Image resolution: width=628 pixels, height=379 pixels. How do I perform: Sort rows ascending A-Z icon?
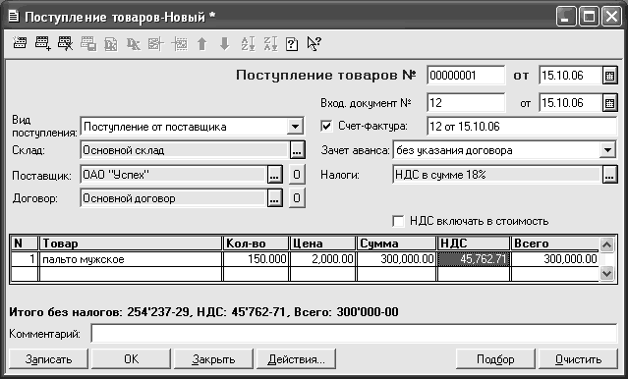(x=248, y=43)
